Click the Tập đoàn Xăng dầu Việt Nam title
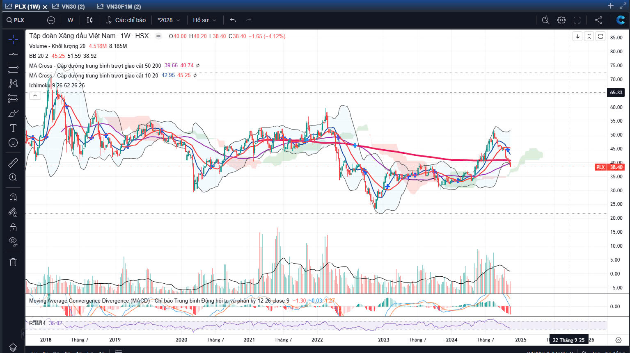Image resolution: width=630 pixels, height=353 pixels. 72,36
